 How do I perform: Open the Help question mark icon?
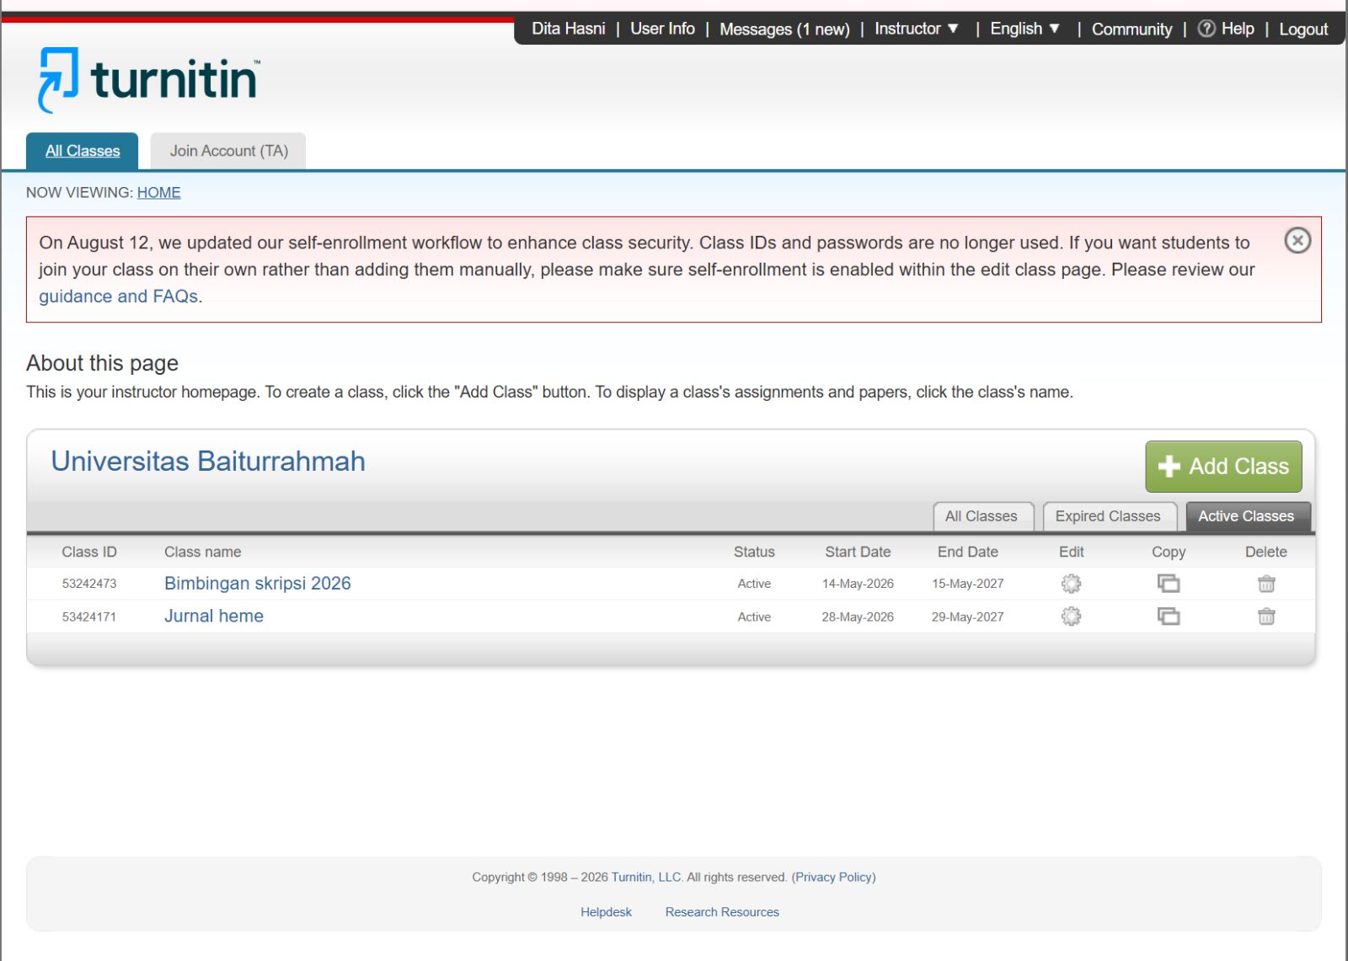[x=1206, y=29]
